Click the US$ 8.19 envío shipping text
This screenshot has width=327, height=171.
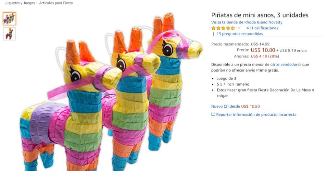[x=293, y=50]
